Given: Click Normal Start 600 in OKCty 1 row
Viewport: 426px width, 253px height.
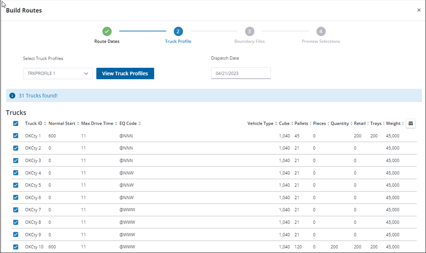Looking at the screenshot, I should click(52, 136).
